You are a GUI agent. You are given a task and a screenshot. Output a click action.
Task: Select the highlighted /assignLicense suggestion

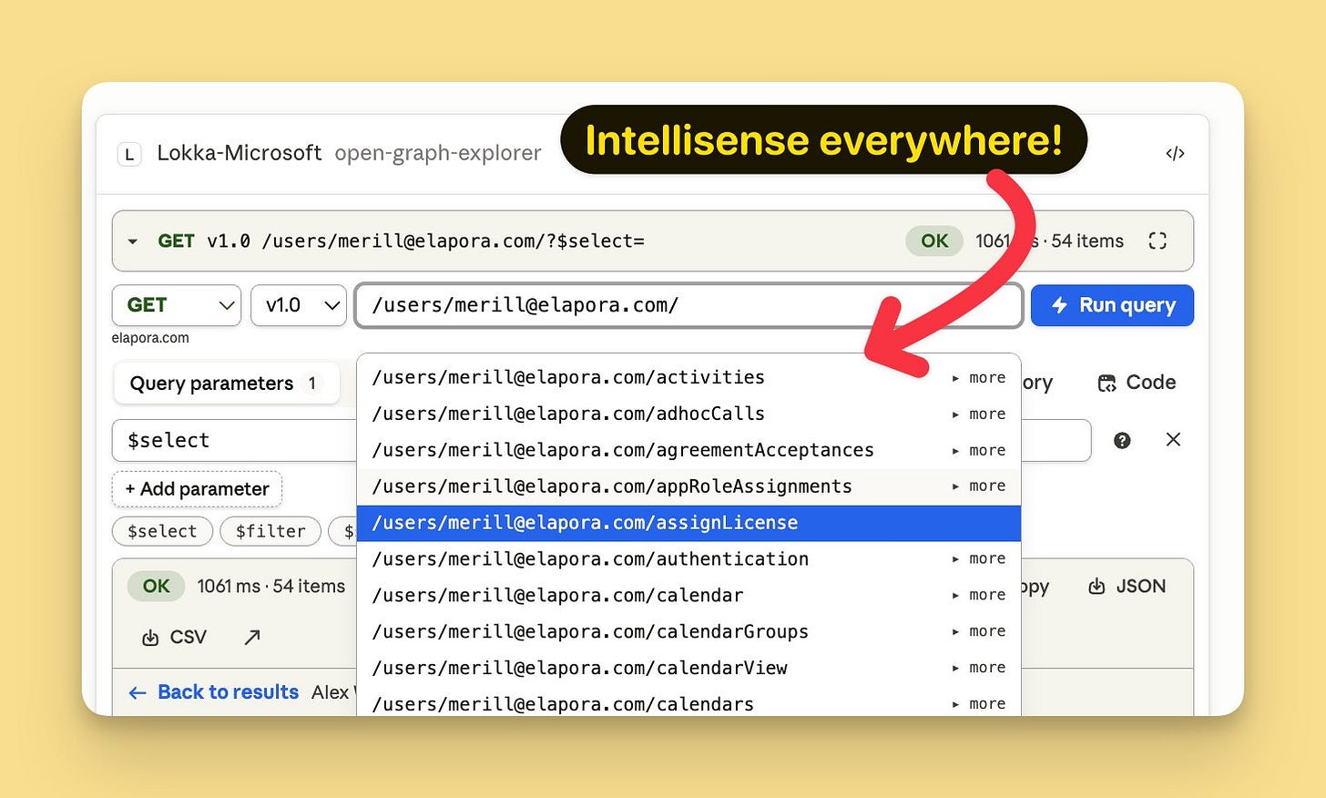click(x=688, y=523)
